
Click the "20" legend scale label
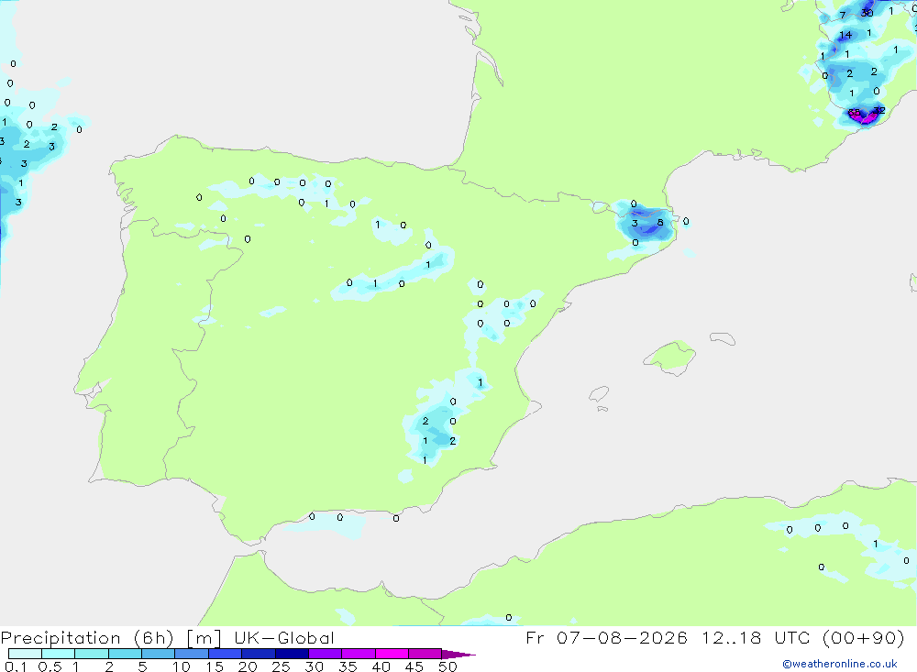click(248, 666)
